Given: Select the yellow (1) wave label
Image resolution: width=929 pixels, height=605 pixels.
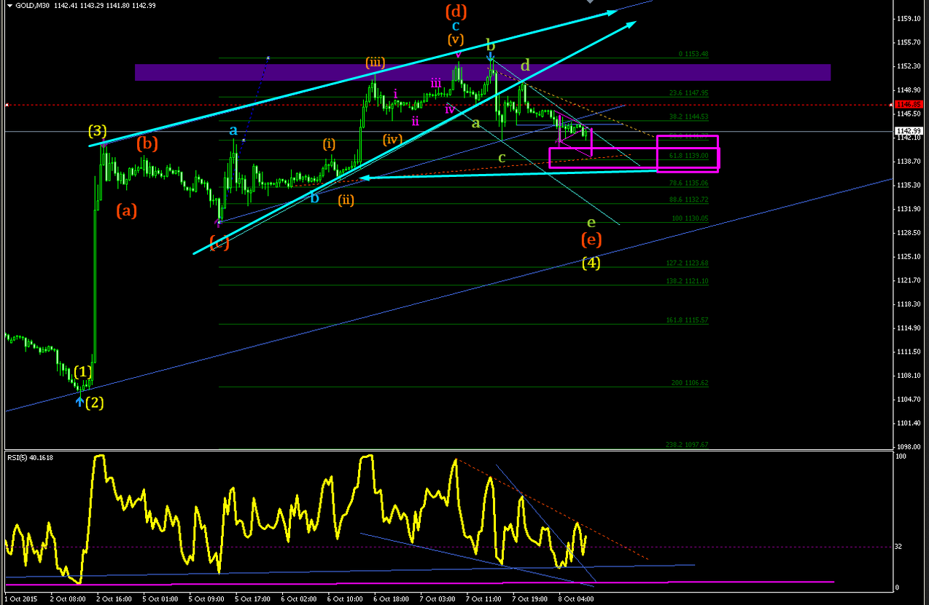Looking at the screenshot, I should pos(83,372).
